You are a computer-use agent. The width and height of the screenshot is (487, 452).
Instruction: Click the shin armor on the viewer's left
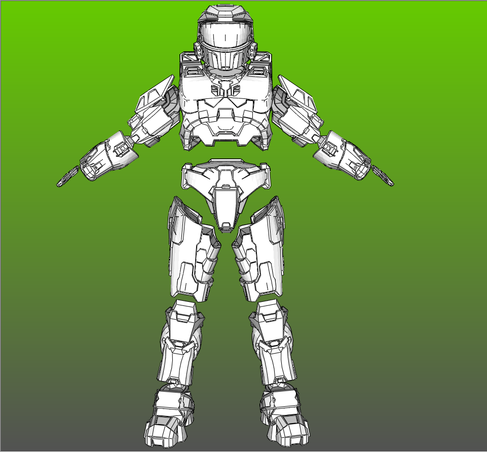[181, 343]
